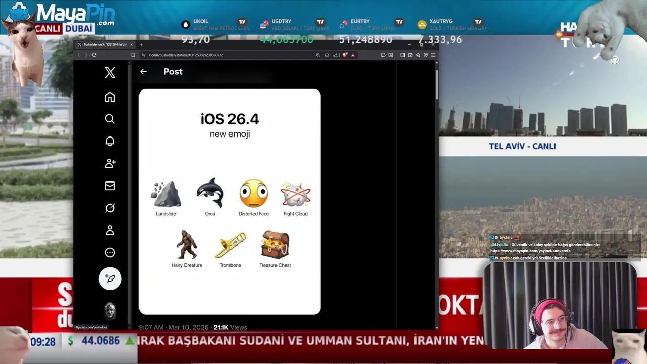The width and height of the screenshot is (647, 364).
Task: Click the back arrow beside Post
Action: pos(143,72)
